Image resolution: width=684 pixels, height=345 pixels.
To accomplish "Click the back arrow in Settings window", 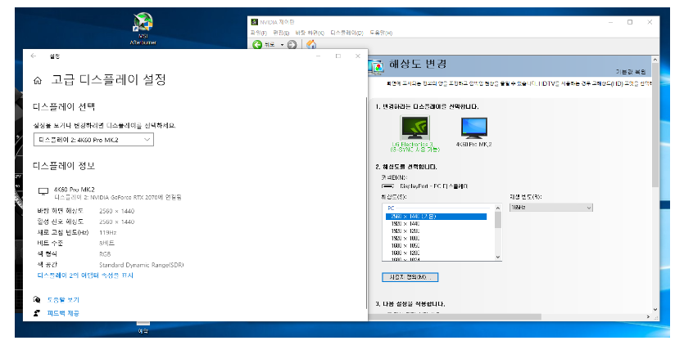I will point(34,56).
